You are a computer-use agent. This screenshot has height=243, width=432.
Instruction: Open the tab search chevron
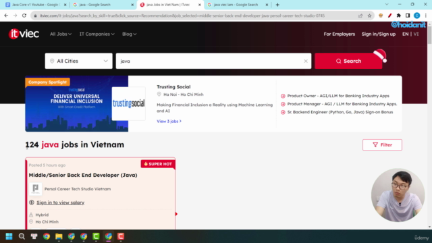click(x=387, y=5)
